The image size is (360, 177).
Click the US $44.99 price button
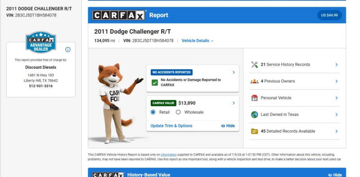click(x=329, y=15)
